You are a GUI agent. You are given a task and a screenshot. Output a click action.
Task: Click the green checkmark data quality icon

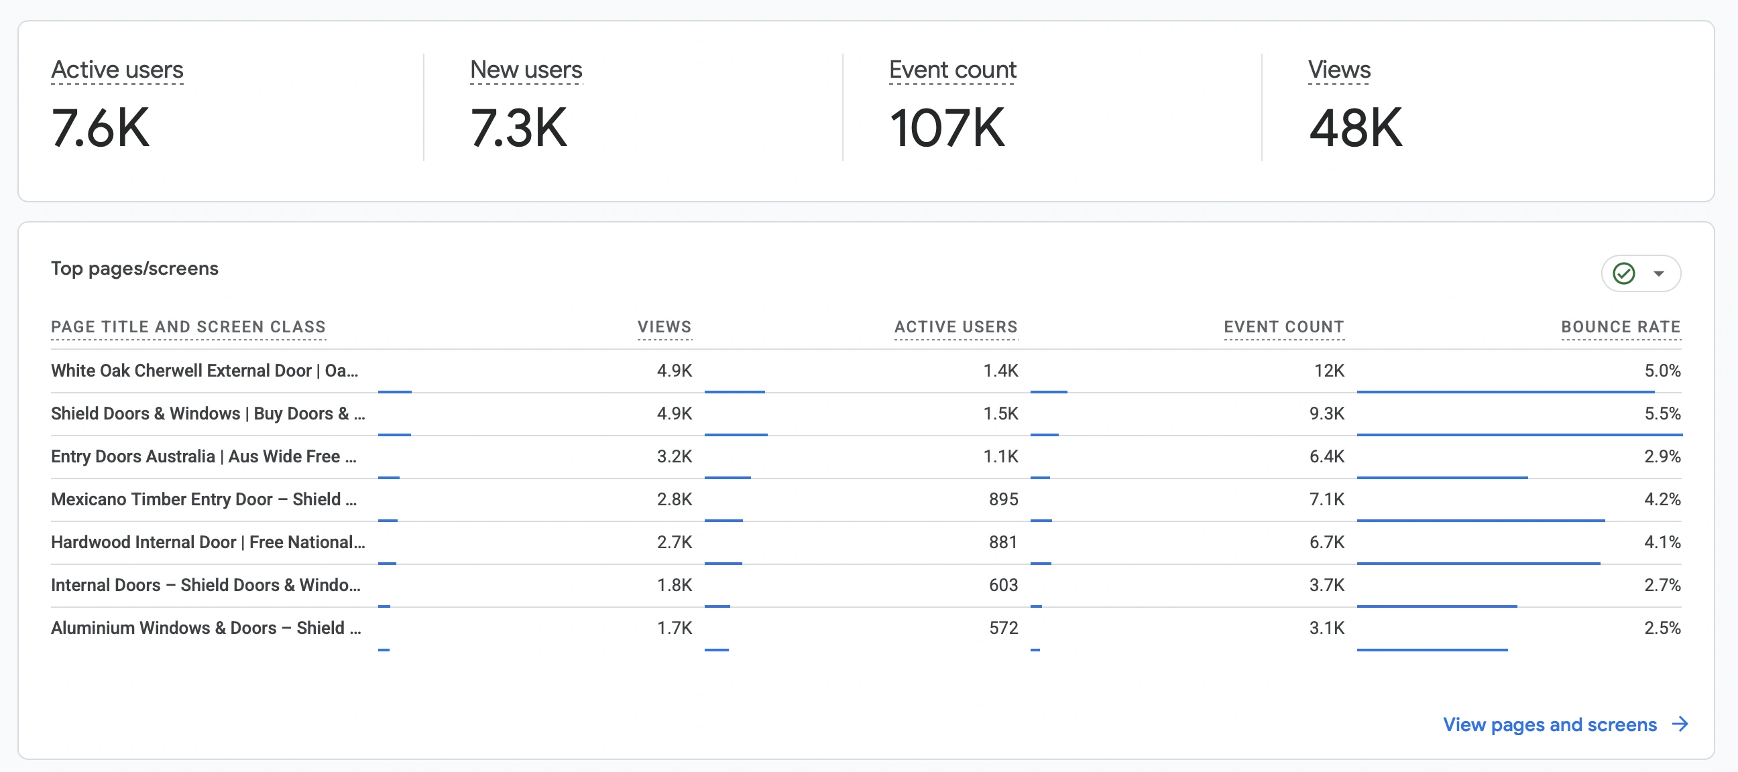coord(1623,273)
